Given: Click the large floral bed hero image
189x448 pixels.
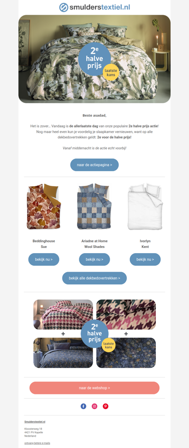Looking at the screenshot, I should click(x=94, y=59).
